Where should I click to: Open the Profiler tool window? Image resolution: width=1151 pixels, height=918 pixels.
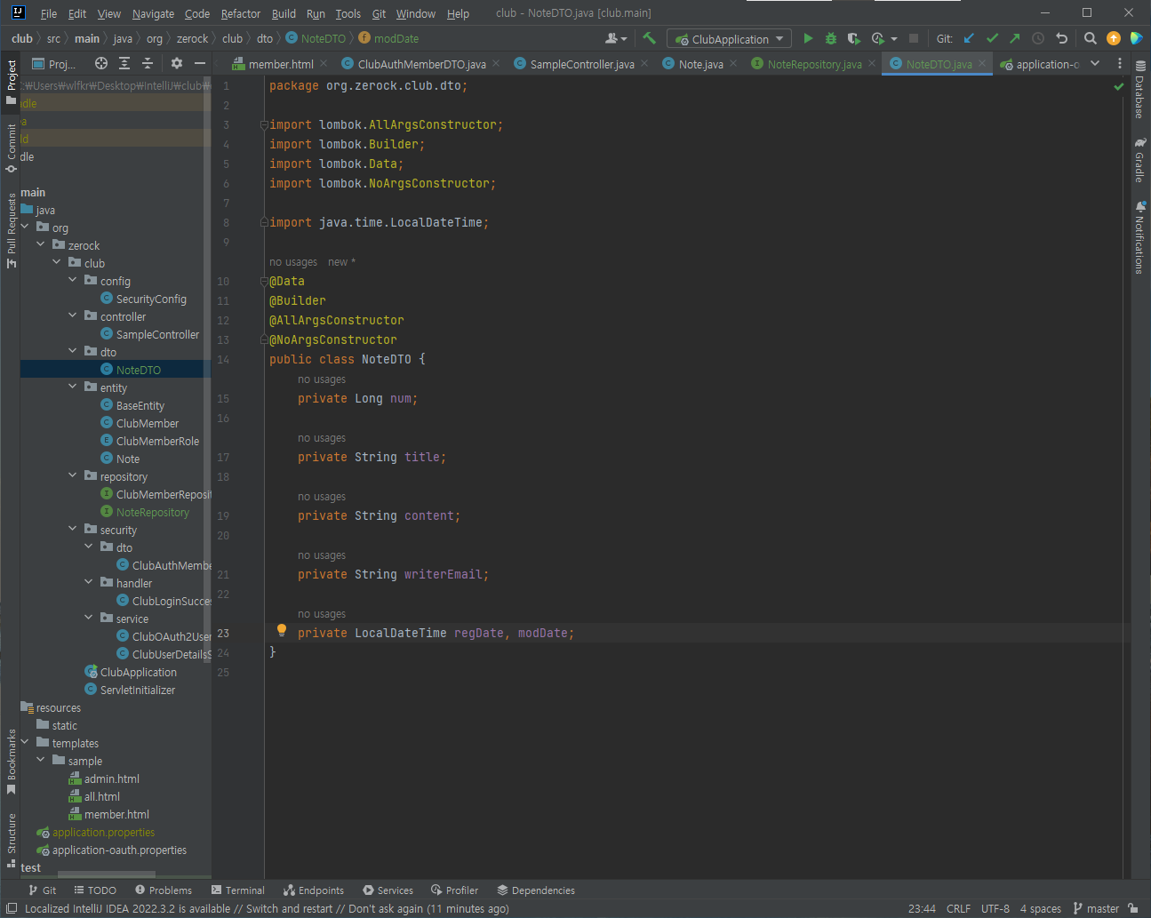[454, 890]
